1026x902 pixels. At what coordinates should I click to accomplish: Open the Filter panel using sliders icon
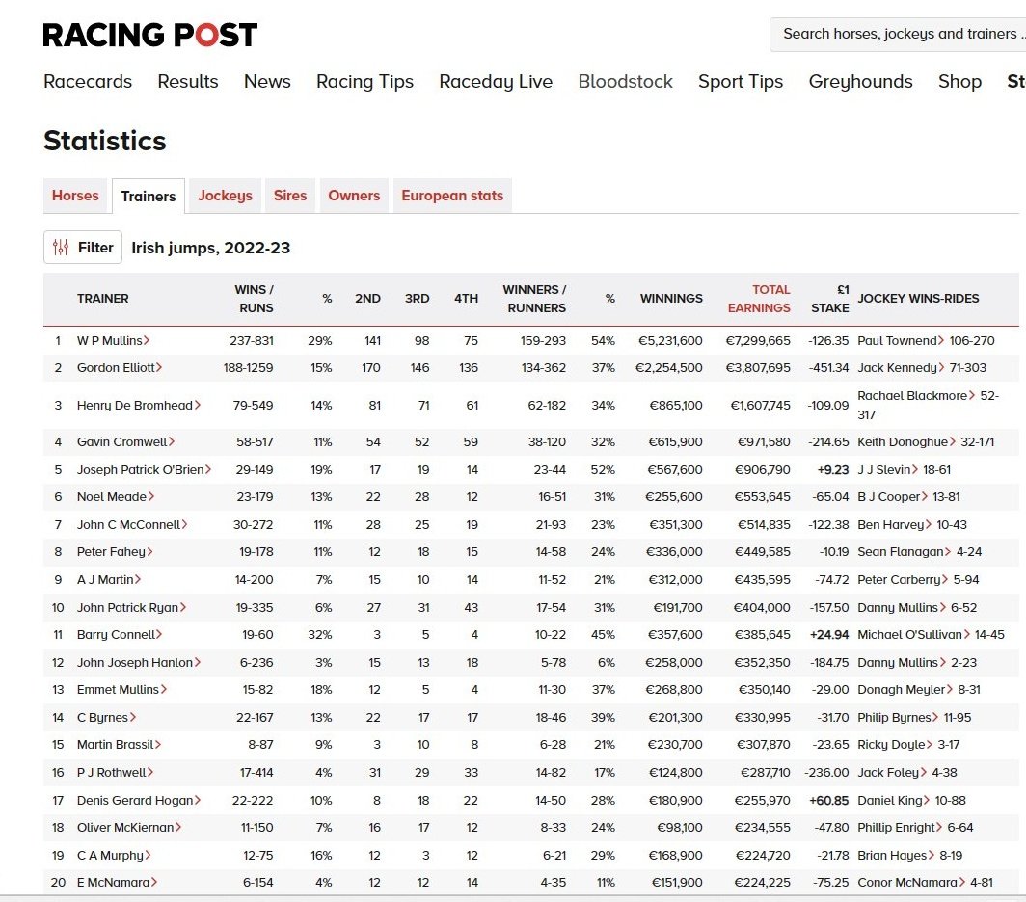[82, 247]
